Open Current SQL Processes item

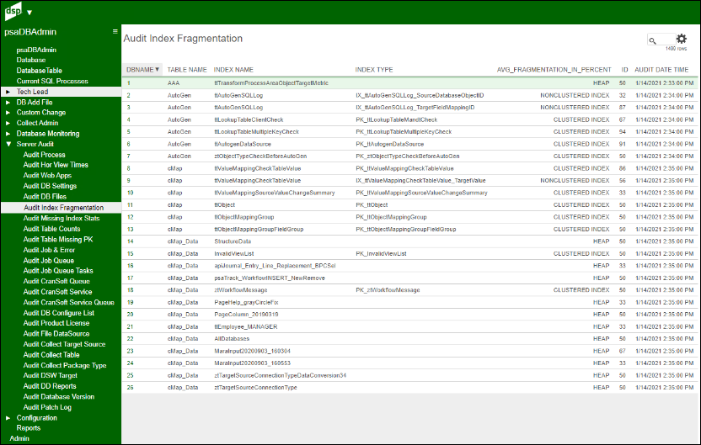52,82
